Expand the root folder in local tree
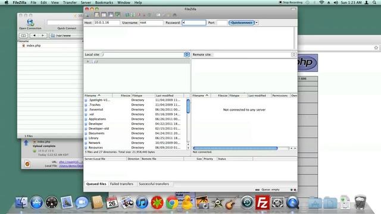The height and width of the screenshot is (214, 381). coord(88,62)
